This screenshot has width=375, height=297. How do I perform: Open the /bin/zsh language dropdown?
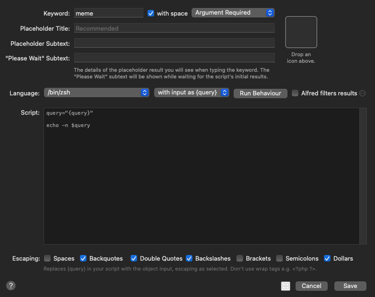pos(96,93)
